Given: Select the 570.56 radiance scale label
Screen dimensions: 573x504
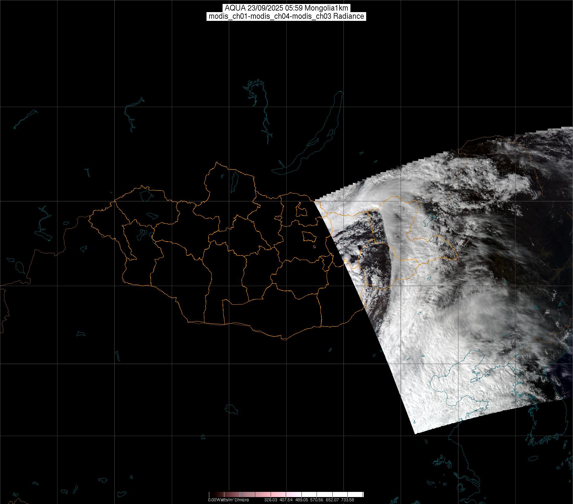Looking at the screenshot, I should pyautogui.click(x=317, y=500).
